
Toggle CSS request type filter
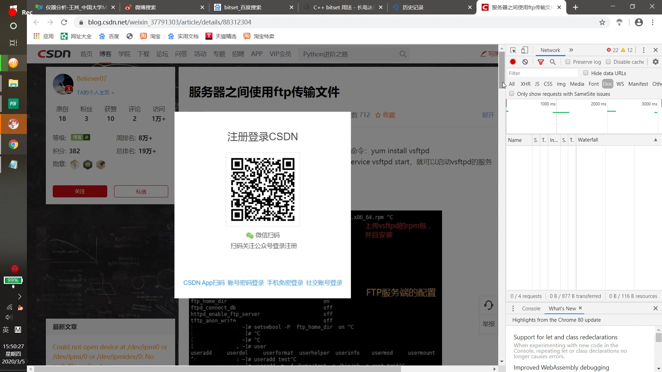click(548, 84)
